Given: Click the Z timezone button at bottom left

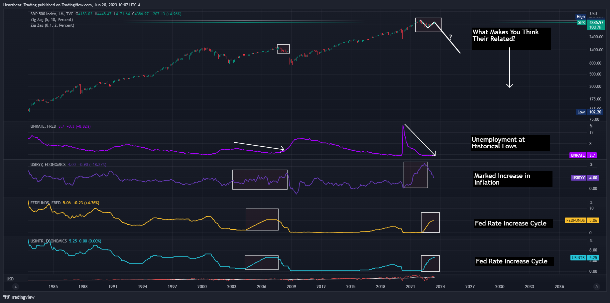Looking at the screenshot, I should (x=15, y=286).
